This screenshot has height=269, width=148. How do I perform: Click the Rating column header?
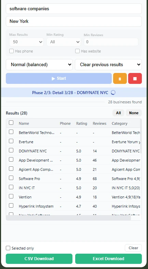(82, 123)
